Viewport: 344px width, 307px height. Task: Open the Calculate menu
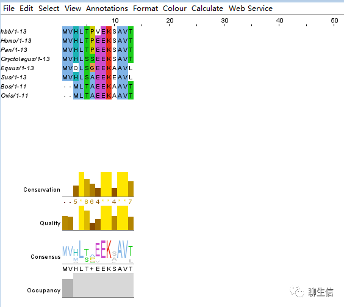207,9
